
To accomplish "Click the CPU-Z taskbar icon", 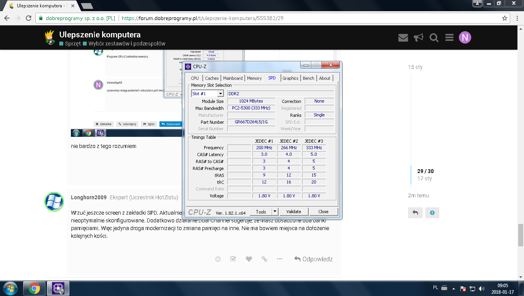I will coord(58,288).
